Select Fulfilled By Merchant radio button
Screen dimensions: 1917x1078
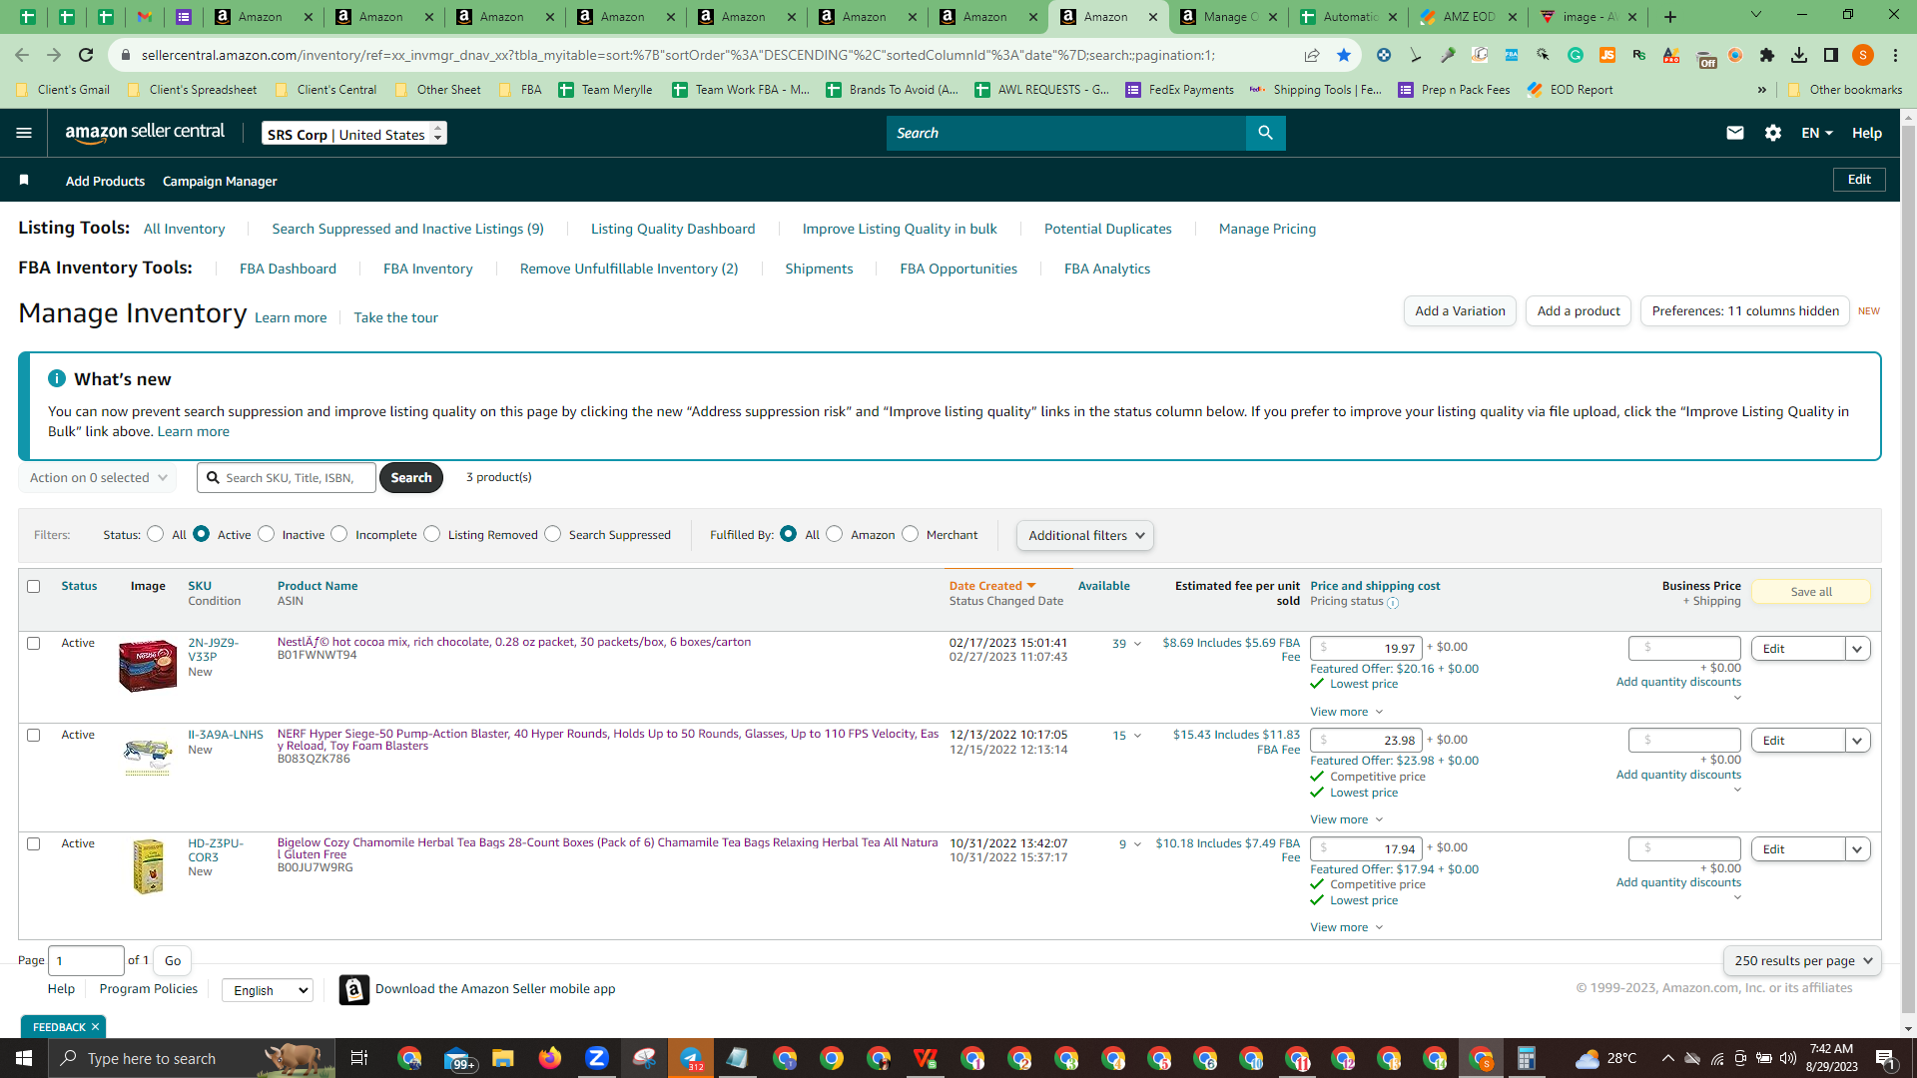[911, 534]
